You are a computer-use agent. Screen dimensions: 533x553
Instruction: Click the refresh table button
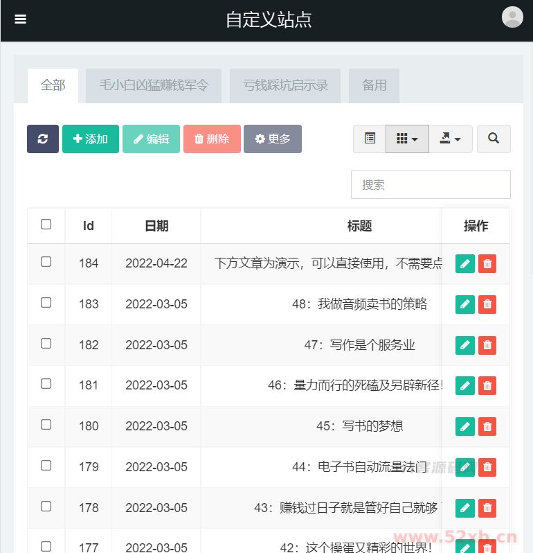43,139
